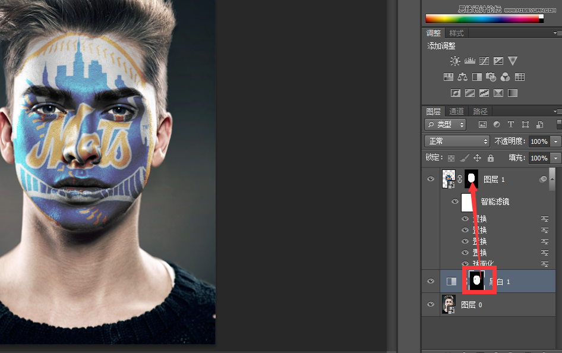Switch to the 调整 tab
The image size is (562, 353).
(x=433, y=33)
